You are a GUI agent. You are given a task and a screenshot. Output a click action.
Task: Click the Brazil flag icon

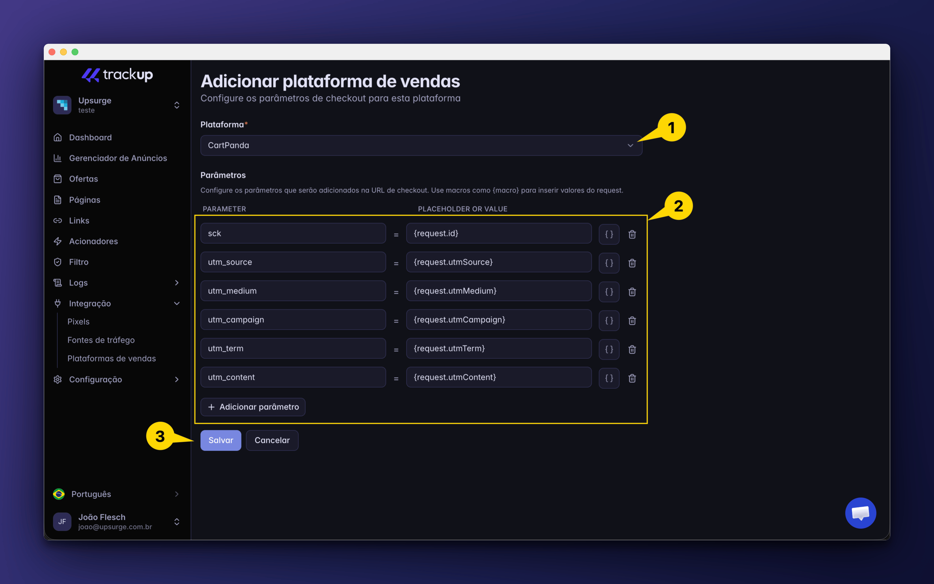[x=59, y=494]
